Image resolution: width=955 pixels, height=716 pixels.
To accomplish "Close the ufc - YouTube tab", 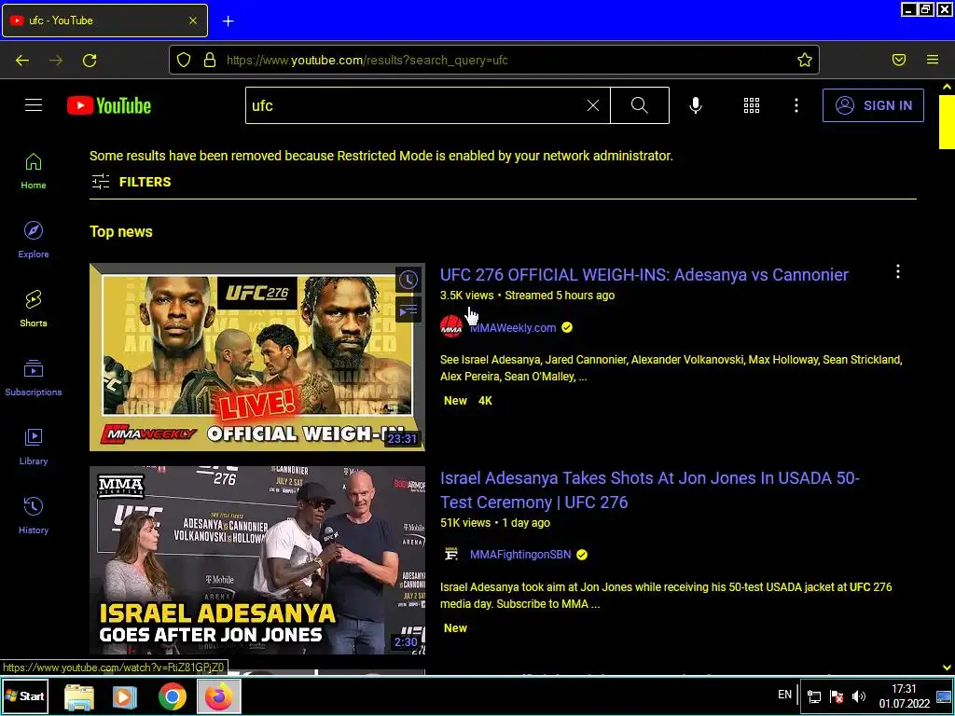I will (193, 21).
